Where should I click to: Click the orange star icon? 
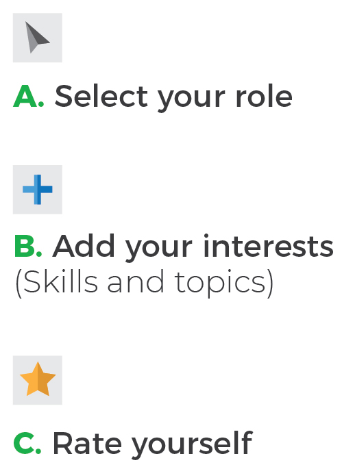click(x=38, y=379)
